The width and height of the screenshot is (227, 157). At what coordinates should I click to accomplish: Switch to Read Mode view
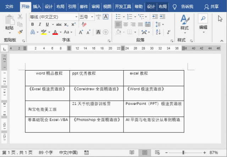pyautogui.click(x=132, y=152)
